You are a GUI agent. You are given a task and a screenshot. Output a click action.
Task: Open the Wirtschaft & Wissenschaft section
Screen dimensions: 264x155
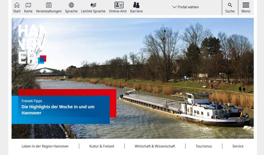[x=155, y=146]
